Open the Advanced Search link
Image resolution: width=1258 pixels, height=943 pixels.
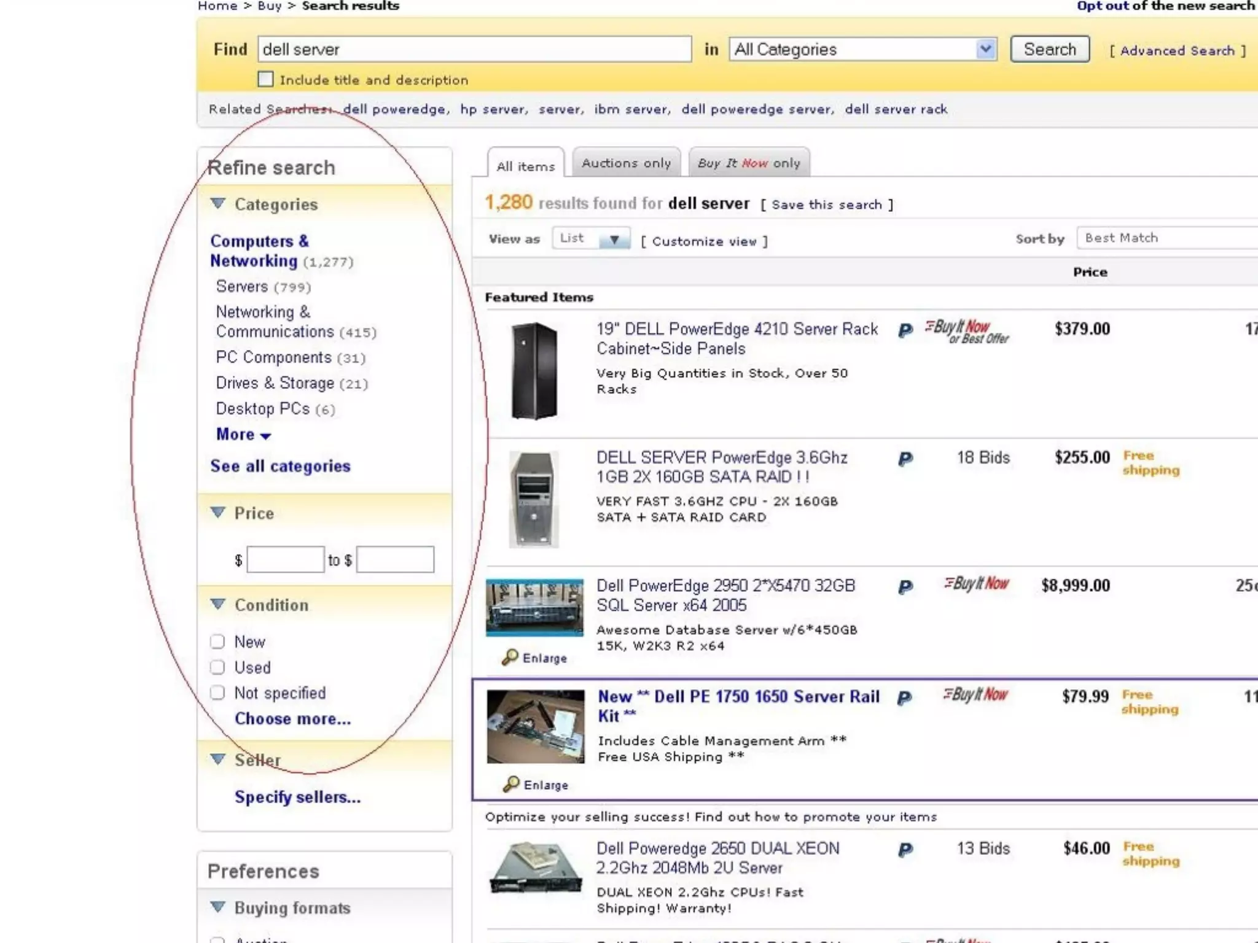[1177, 51]
